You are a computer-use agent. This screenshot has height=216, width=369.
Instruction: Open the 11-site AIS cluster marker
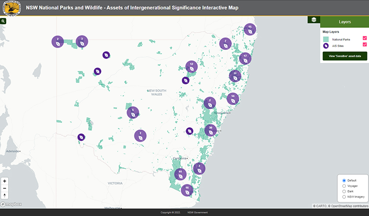235,76
